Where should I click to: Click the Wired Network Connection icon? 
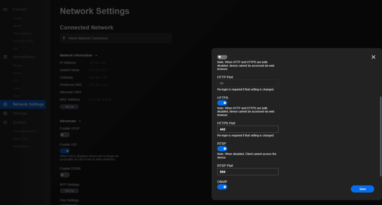(64, 38)
